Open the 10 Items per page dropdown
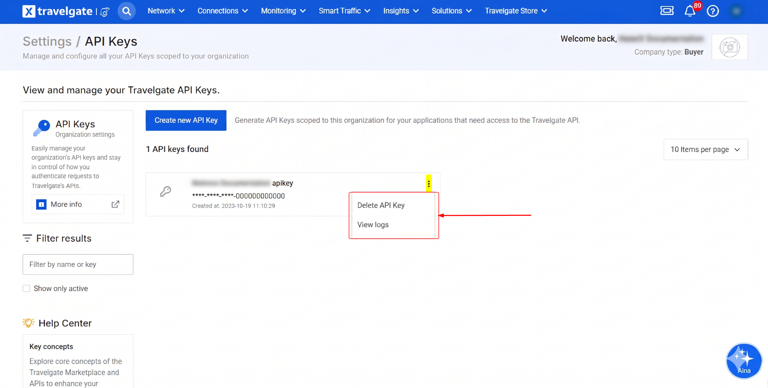 (706, 149)
